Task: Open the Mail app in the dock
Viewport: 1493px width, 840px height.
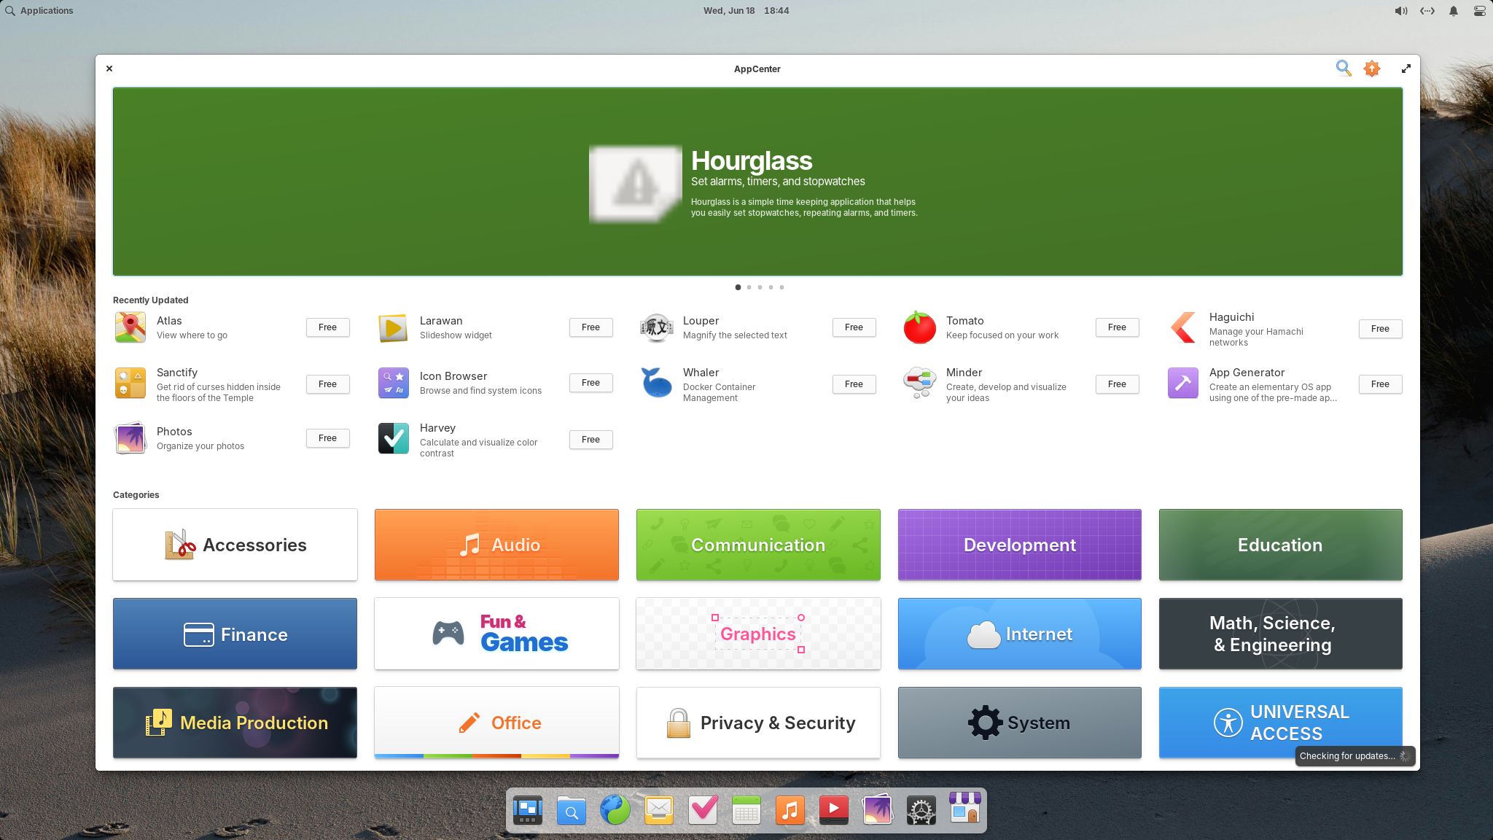Action: (x=659, y=809)
